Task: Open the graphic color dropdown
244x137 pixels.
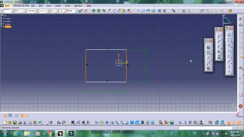Action: click(x=12, y=11)
